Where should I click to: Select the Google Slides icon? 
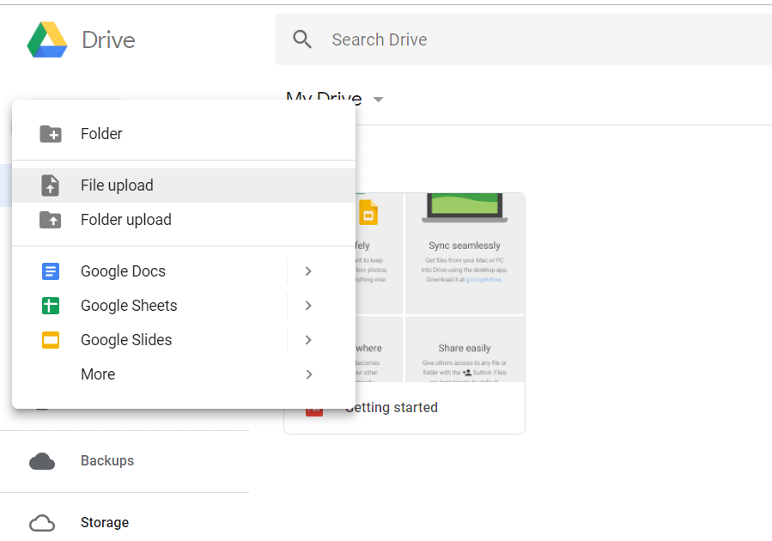coord(51,339)
